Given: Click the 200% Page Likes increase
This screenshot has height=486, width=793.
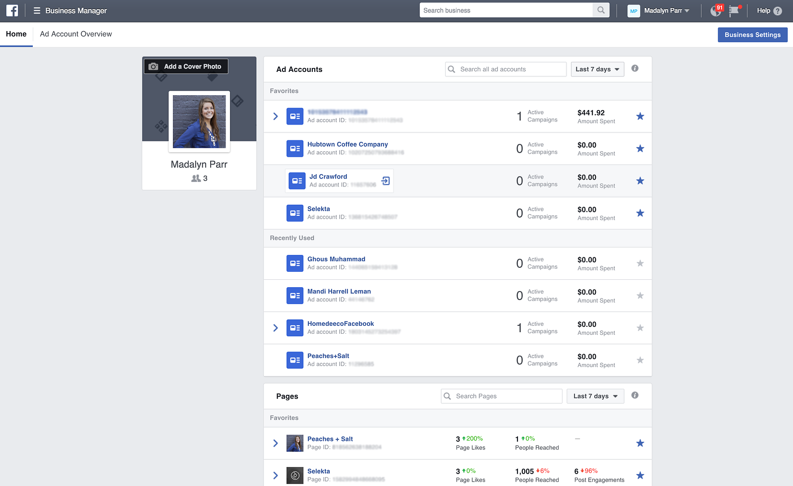Looking at the screenshot, I should tap(472, 438).
